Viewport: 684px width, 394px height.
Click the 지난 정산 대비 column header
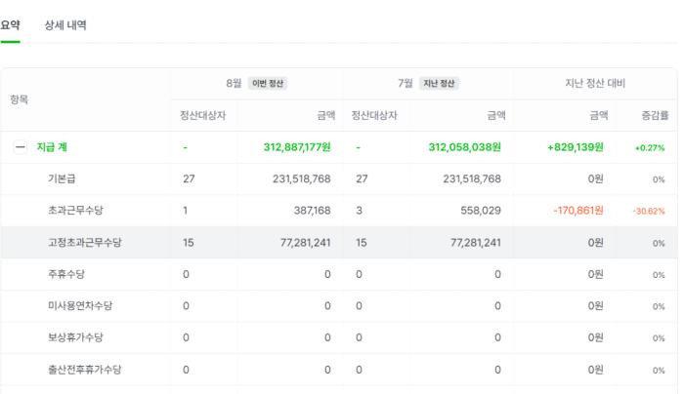click(595, 83)
